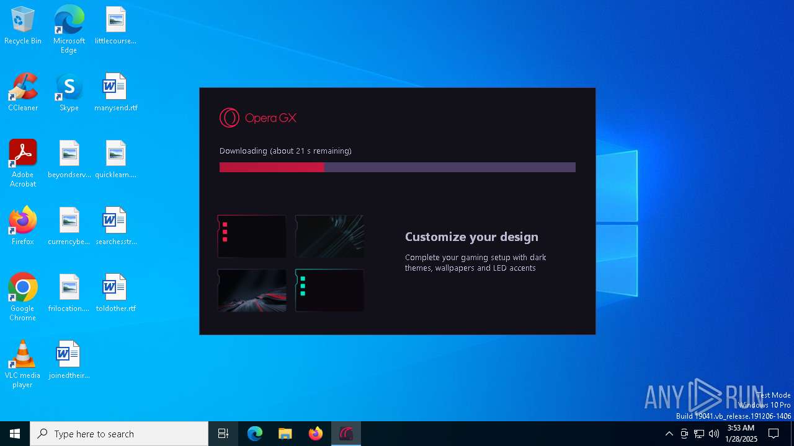
Task: Select the Microsoft Edge desktop shortcut
Action: pos(69,29)
